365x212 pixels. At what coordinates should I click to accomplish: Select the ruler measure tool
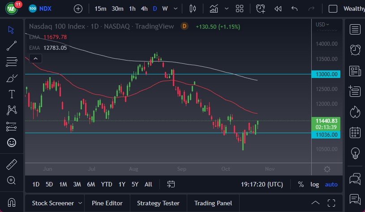click(12, 164)
